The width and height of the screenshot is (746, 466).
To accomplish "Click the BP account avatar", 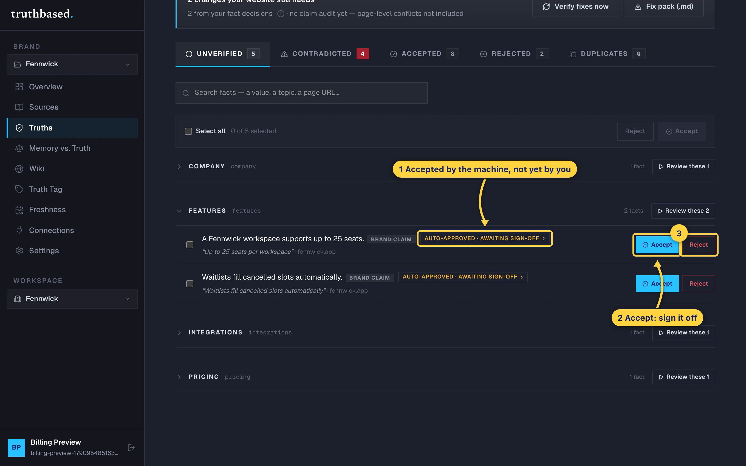I will [16, 448].
